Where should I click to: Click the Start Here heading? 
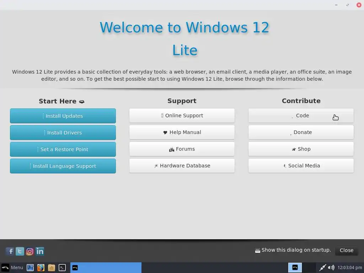(x=61, y=101)
